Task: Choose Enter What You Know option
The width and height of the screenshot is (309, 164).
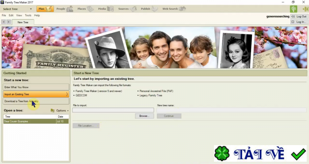Action: click(x=36, y=87)
